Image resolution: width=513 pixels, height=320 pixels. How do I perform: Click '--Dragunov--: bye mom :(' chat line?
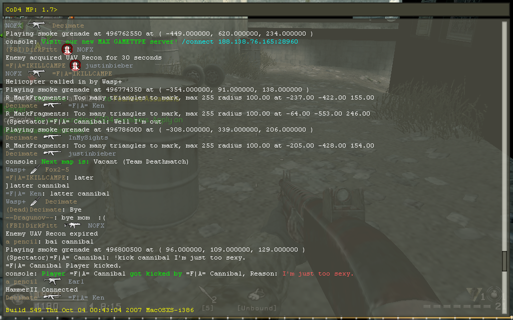pos(56,217)
